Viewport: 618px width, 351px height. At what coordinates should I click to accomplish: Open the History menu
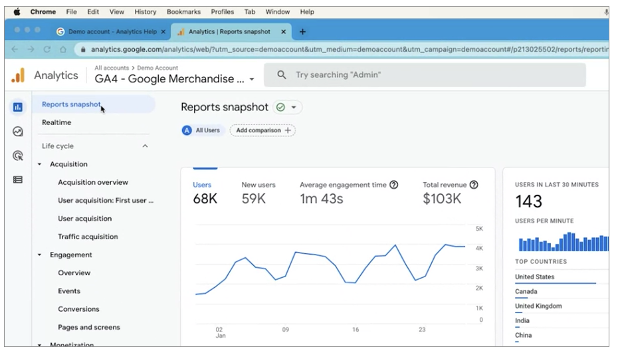[x=146, y=12]
